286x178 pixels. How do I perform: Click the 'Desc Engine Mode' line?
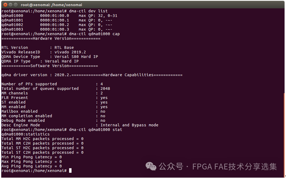(80, 125)
